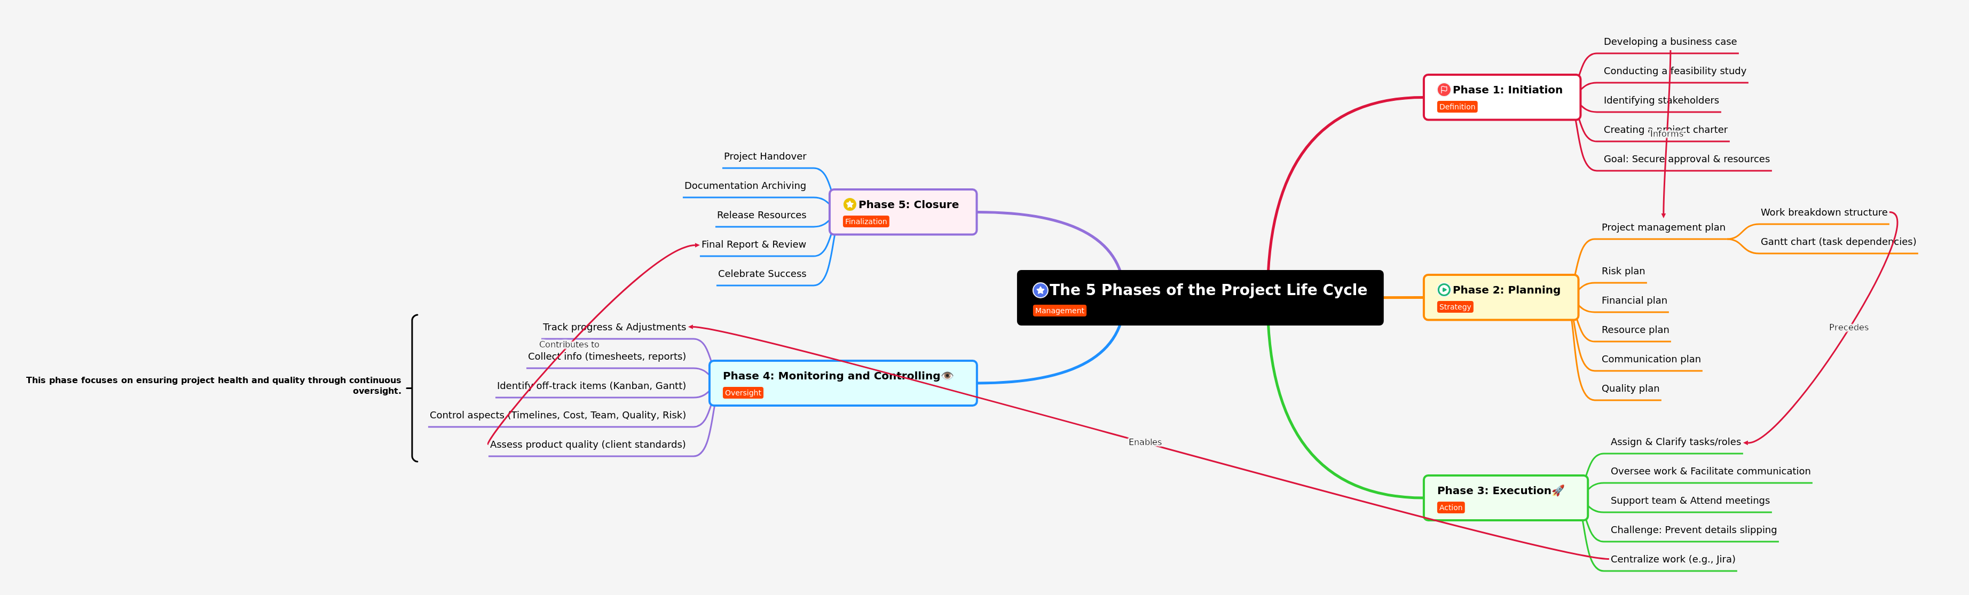Screen dimensions: 1969x595
Task: Expand the Project management plan branch
Action: pyautogui.click(x=1663, y=227)
